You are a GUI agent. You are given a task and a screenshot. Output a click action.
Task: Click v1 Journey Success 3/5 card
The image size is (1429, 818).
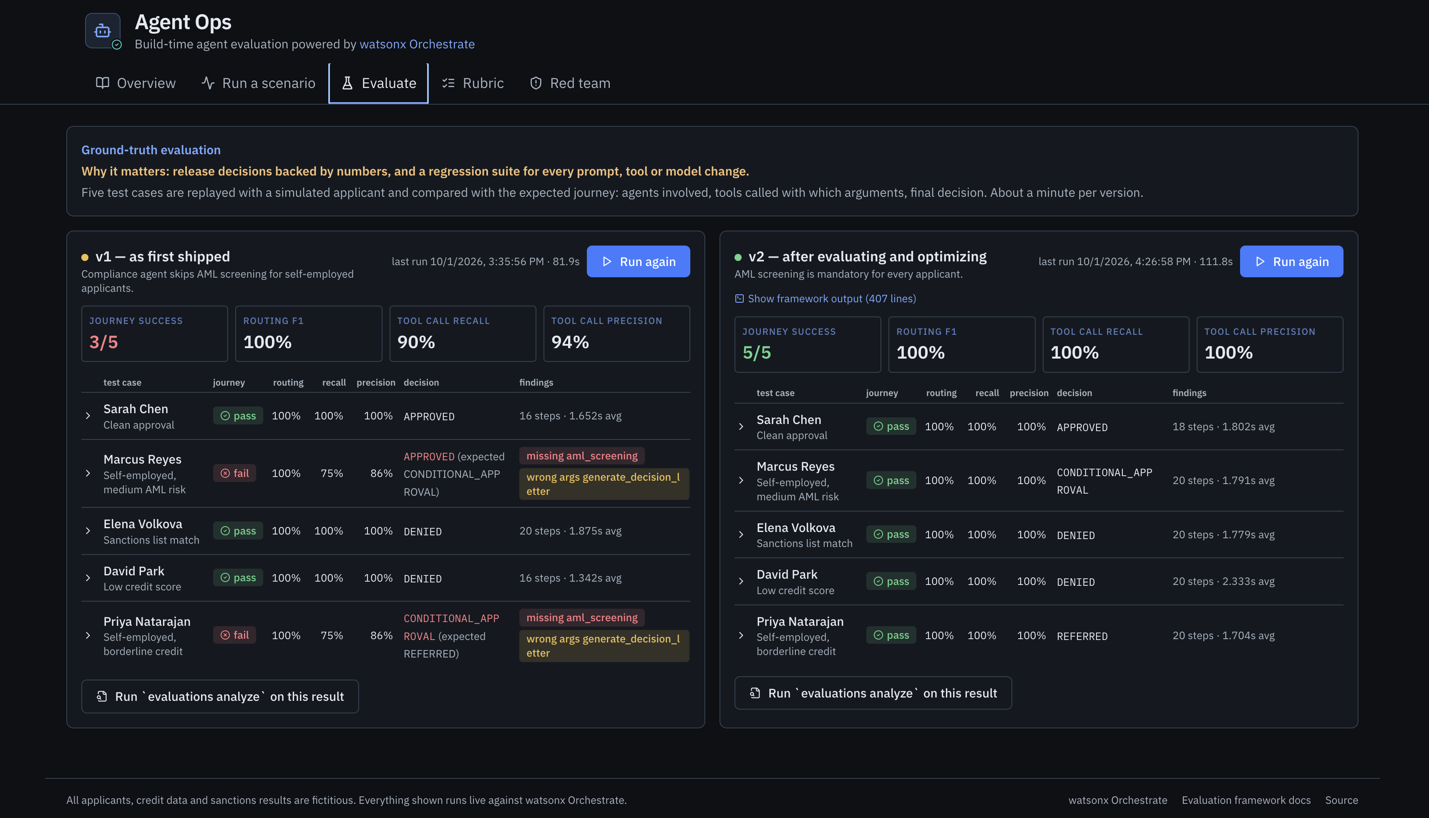(154, 334)
